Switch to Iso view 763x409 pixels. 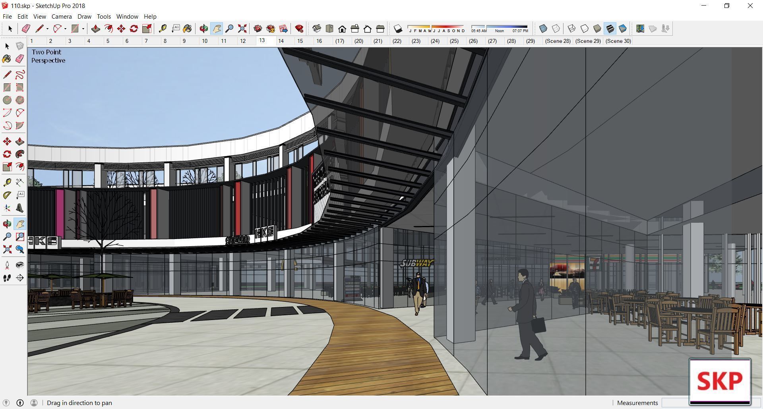pos(317,29)
